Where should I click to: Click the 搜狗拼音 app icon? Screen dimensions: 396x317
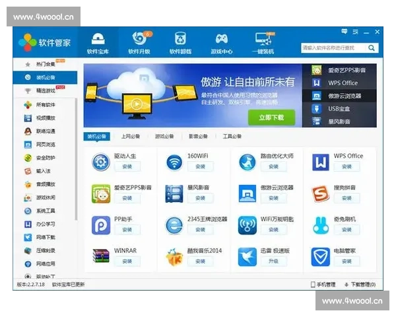(321, 193)
